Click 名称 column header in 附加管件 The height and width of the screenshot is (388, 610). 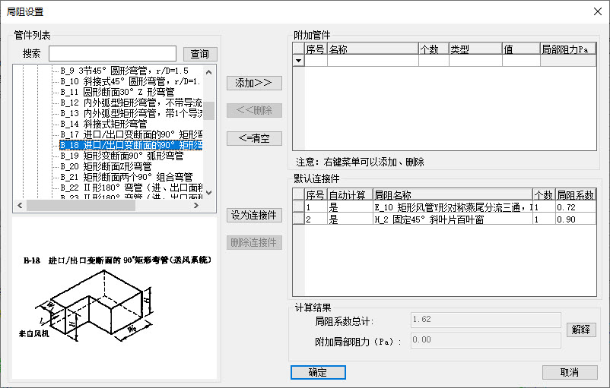point(373,49)
